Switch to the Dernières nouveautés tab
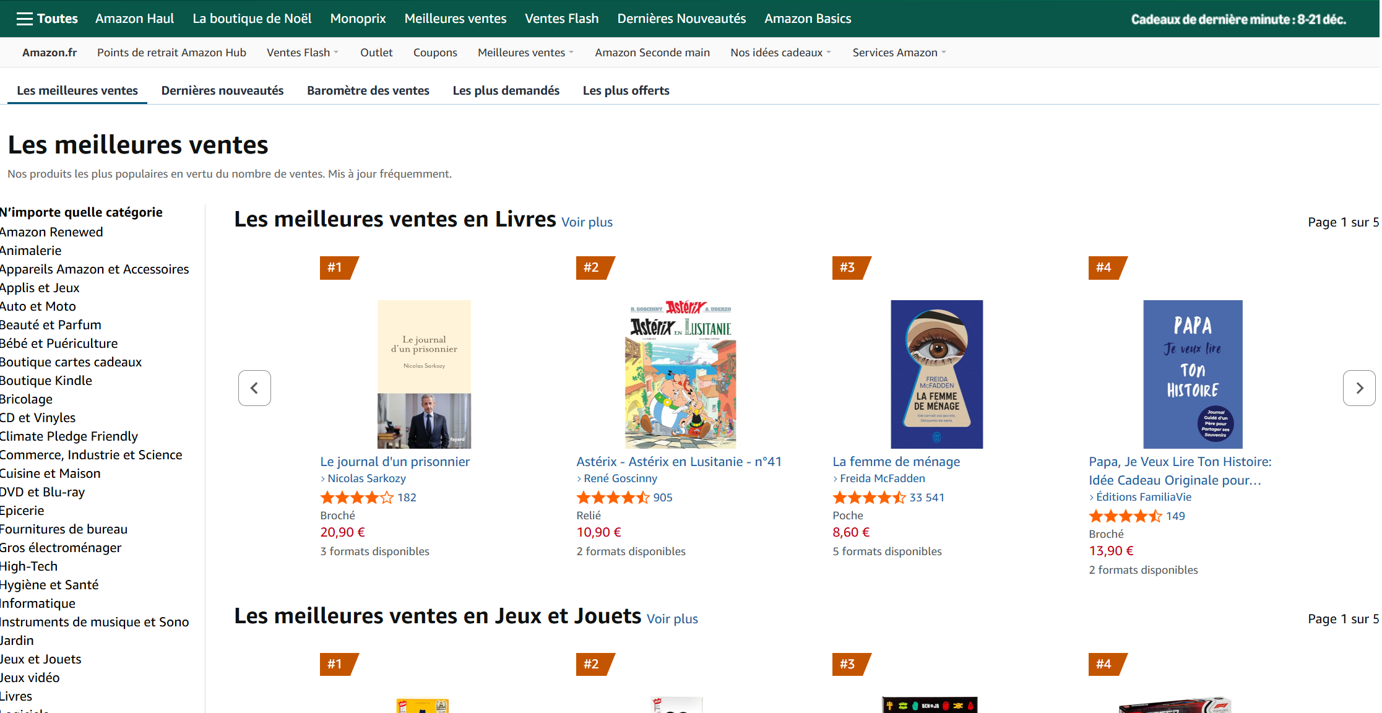Image resolution: width=1382 pixels, height=713 pixels. (222, 90)
